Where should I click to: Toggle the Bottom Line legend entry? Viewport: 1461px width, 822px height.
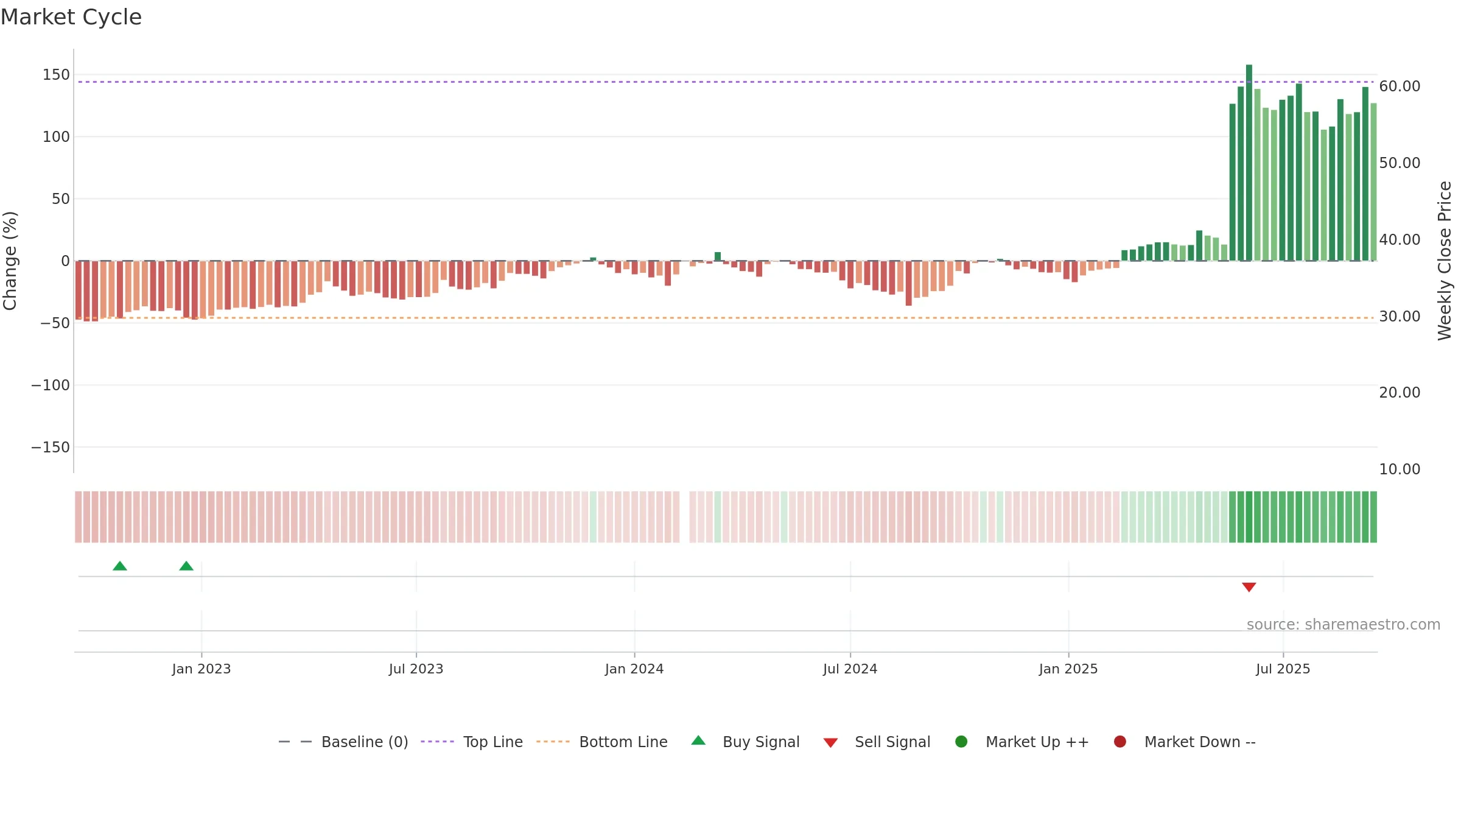tap(602, 742)
